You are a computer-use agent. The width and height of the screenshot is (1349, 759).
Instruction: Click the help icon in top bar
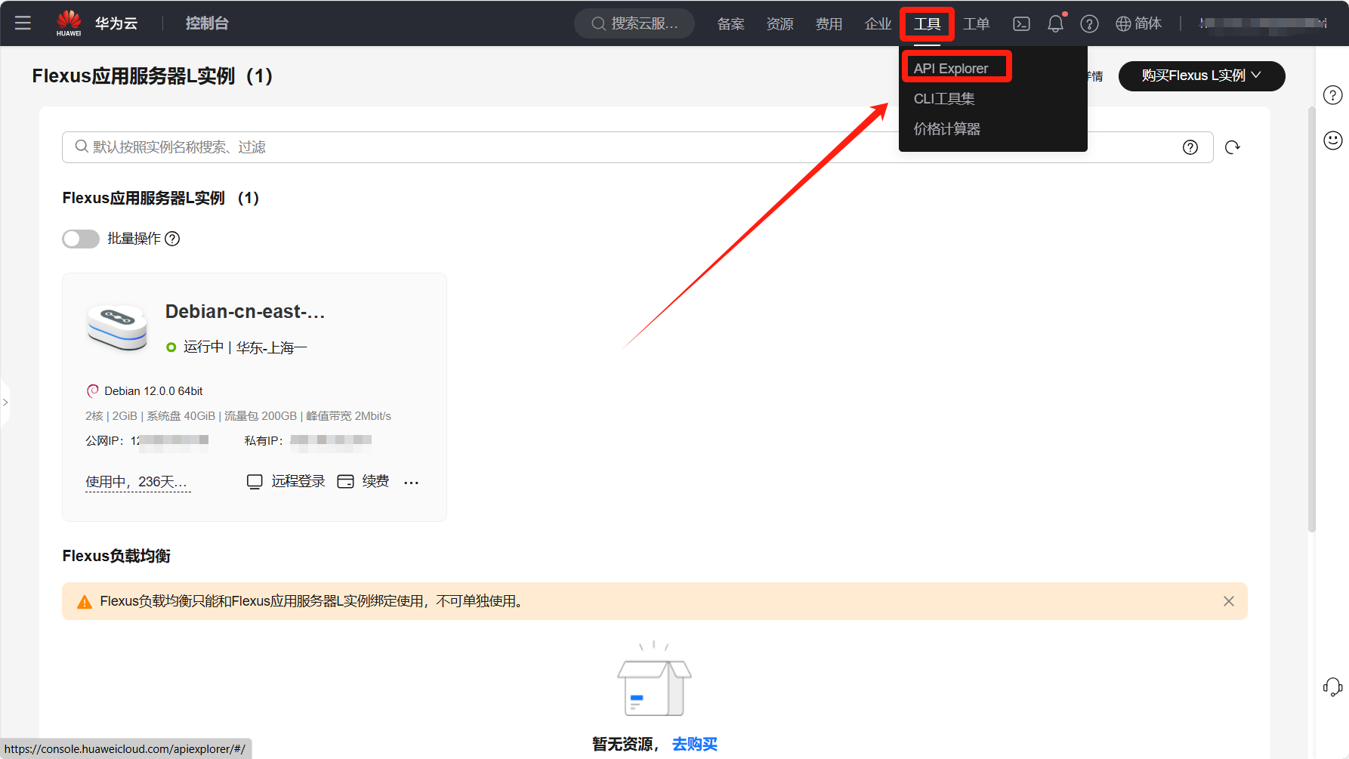1089,24
